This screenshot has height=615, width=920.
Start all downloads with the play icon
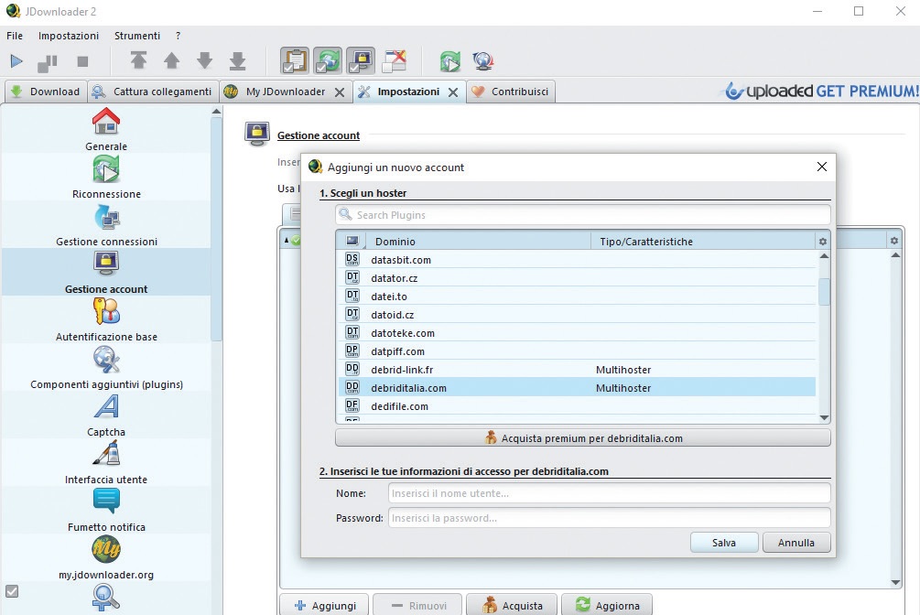[x=16, y=61]
